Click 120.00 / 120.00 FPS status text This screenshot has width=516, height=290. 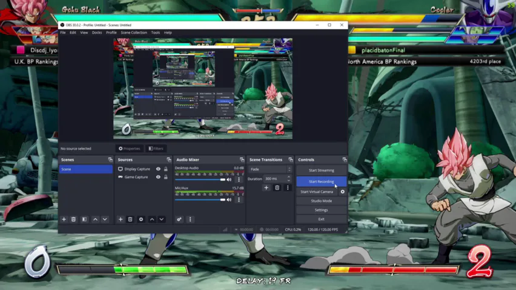(x=323, y=230)
